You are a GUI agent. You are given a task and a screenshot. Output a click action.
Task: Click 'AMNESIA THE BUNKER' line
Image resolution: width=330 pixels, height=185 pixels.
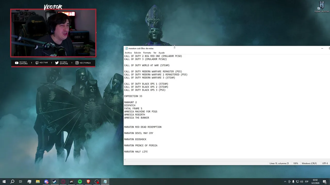tap(136, 118)
